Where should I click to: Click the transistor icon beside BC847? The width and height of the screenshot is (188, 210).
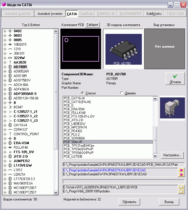point(10,107)
